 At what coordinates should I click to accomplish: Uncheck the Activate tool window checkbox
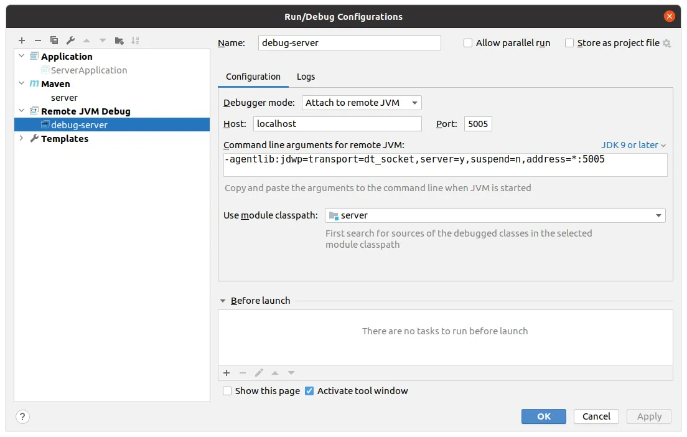(x=310, y=391)
